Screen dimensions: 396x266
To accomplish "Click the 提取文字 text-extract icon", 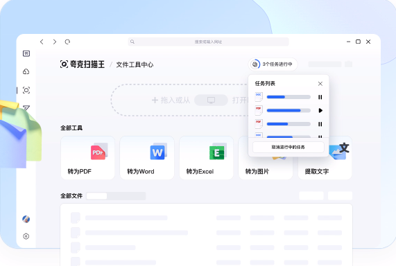I will [x=339, y=151].
